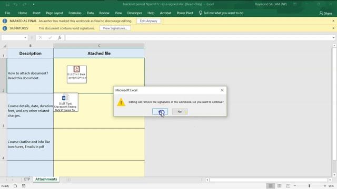Click View Signatures button
This screenshot has width=337, height=189.
pos(115,28)
